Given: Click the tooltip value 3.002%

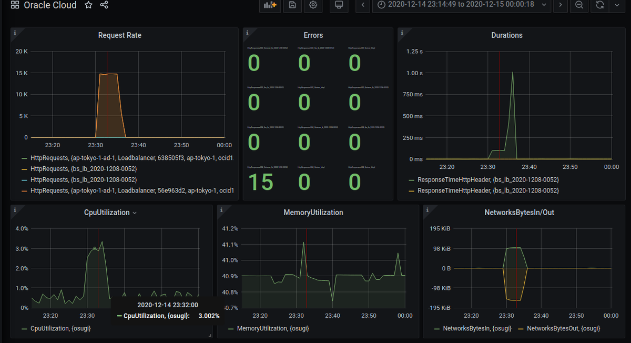Looking at the screenshot, I should [209, 316].
